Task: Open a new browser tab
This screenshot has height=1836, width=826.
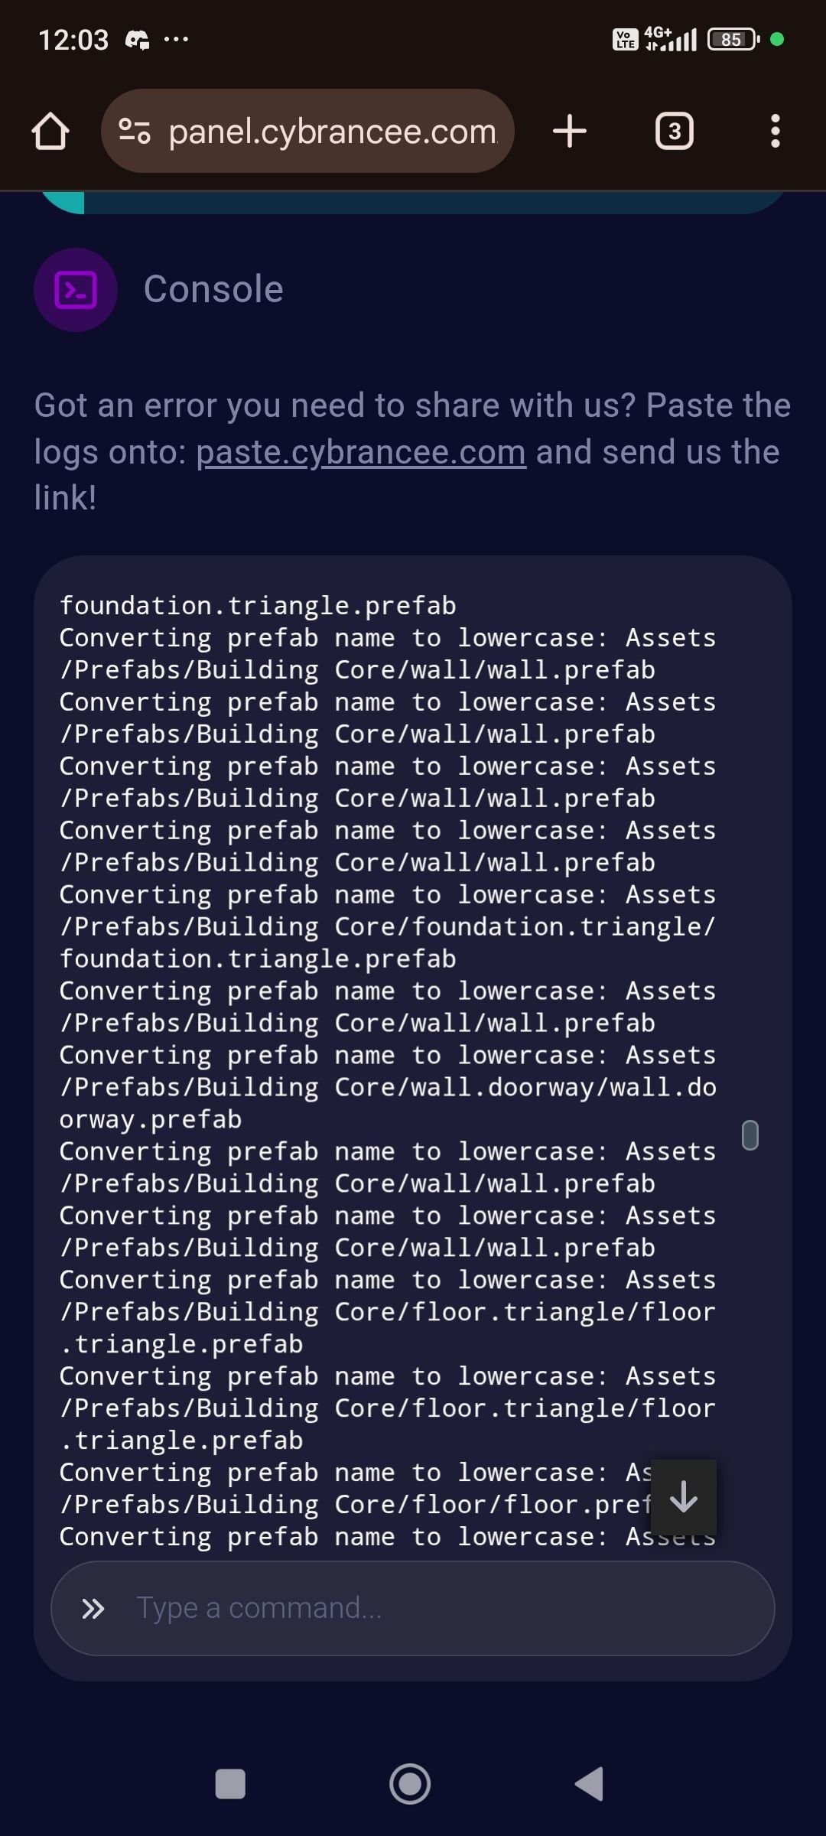Action: pos(570,132)
